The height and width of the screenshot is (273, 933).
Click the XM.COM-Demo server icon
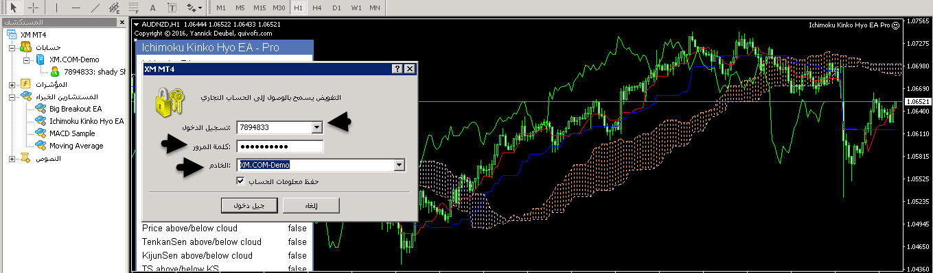coord(41,60)
